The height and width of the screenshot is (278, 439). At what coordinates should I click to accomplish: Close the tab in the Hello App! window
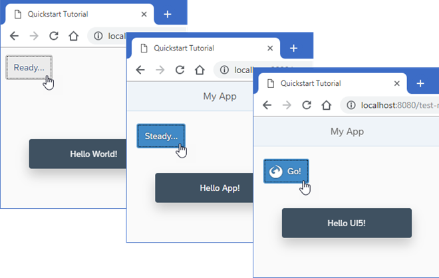click(269, 49)
